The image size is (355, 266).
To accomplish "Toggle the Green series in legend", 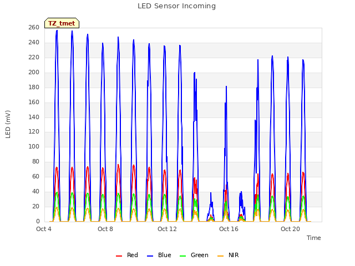I will coord(194,255).
